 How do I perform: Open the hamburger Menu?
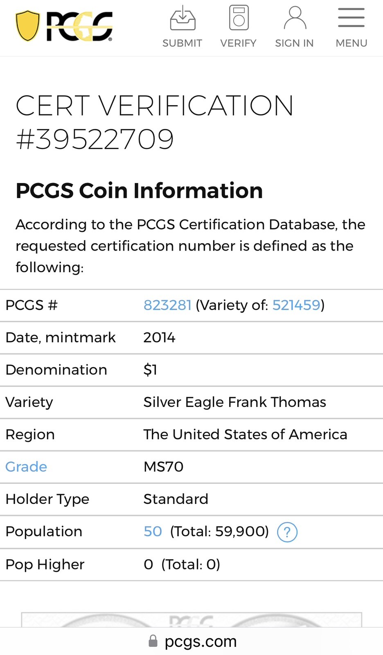pos(351,18)
